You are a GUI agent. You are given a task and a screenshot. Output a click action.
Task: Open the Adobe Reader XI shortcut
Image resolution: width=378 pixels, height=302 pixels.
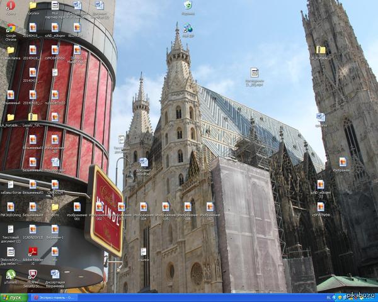[x=33, y=252]
